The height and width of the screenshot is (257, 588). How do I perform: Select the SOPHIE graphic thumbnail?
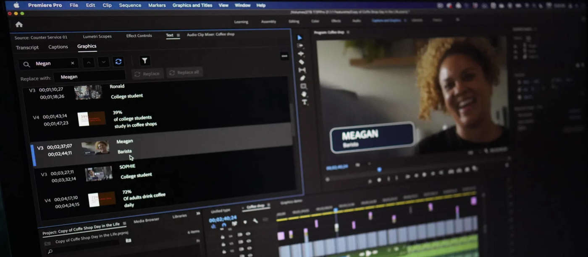[99, 174]
